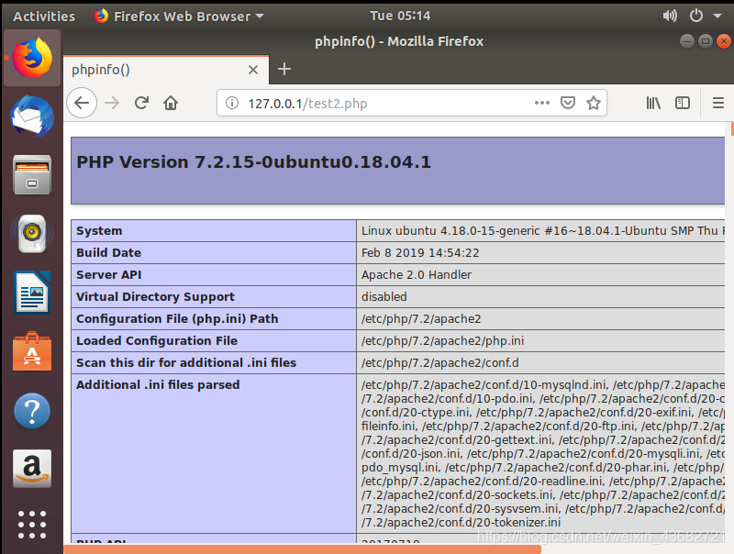Open the Activities overview
Image resolution: width=734 pixels, height=554 pixels.
(44, 17)
